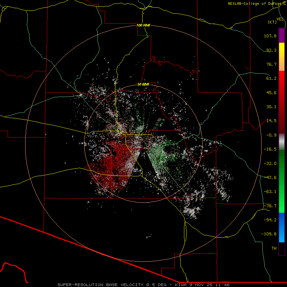Image resolution: width=287 pixels, height=287 pixels.
Task: Click the 100 NMI range ring label
Action: tap(143, 25)
